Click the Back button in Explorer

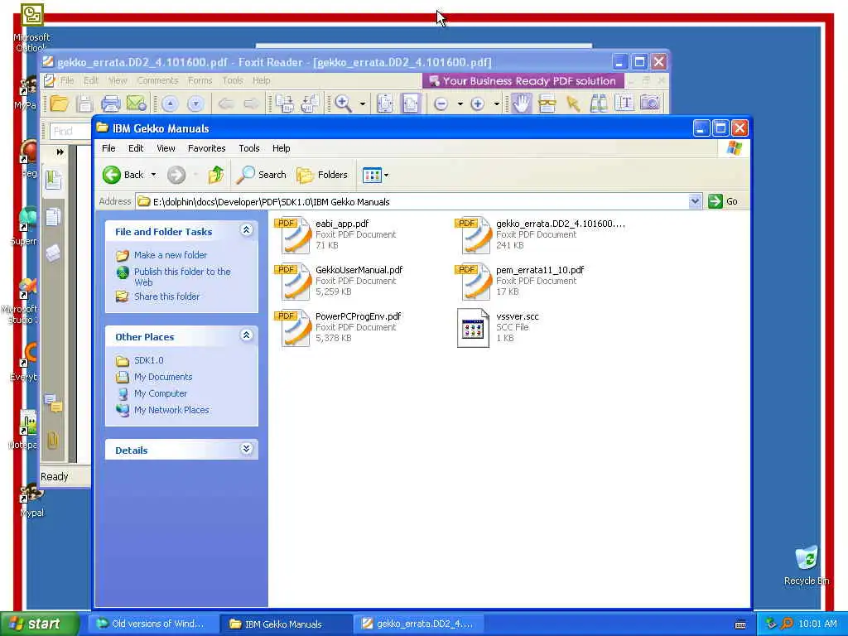point(123,175)
